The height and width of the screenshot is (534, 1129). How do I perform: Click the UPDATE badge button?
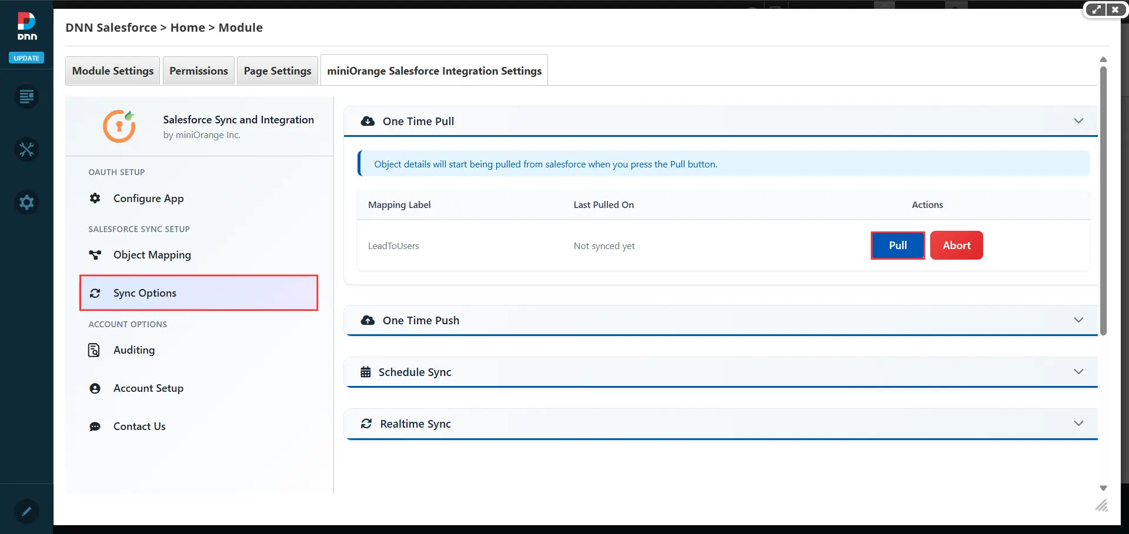point(26,58)
